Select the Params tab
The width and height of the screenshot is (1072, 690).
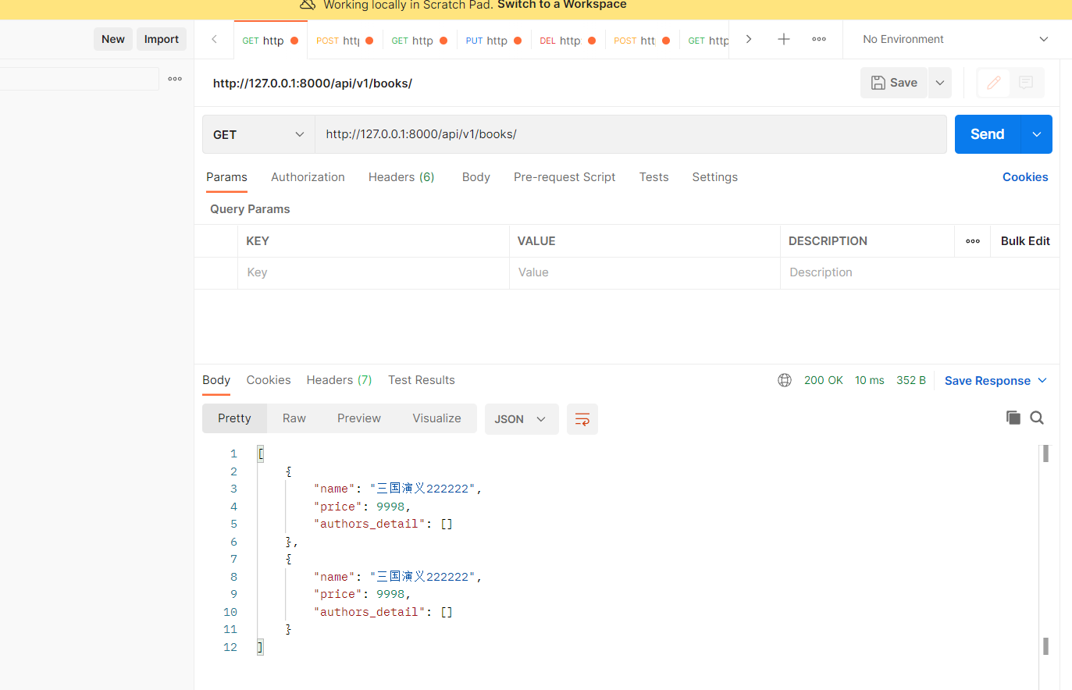pyautogui.click(x=226, y=177)
